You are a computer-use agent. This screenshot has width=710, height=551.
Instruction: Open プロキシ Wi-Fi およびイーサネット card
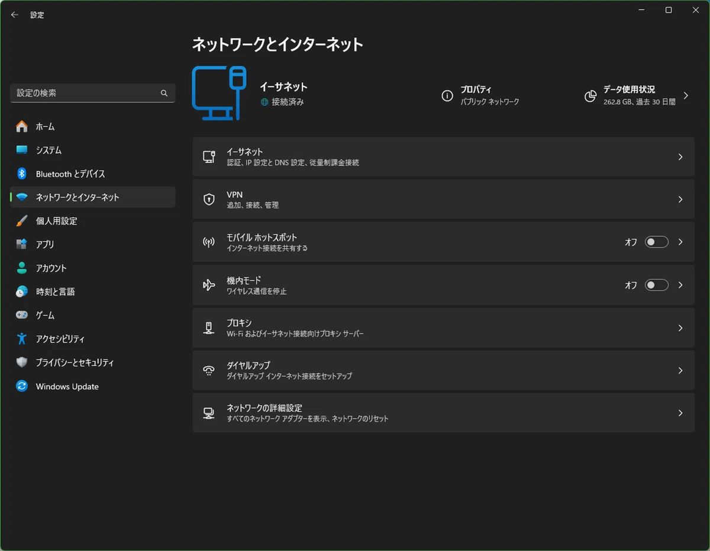click(443, 328)
